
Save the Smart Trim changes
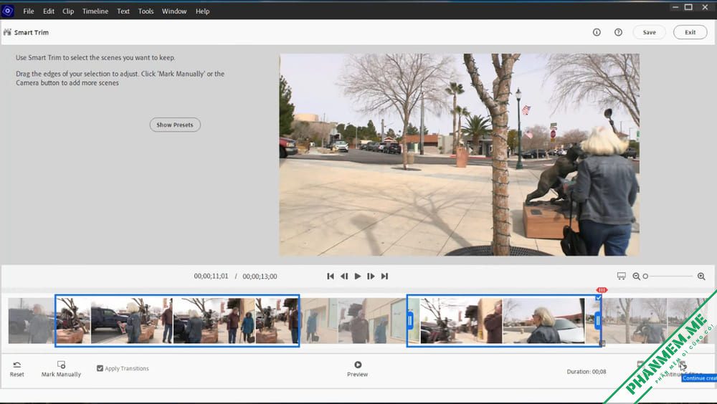click(x=650, y=32)
